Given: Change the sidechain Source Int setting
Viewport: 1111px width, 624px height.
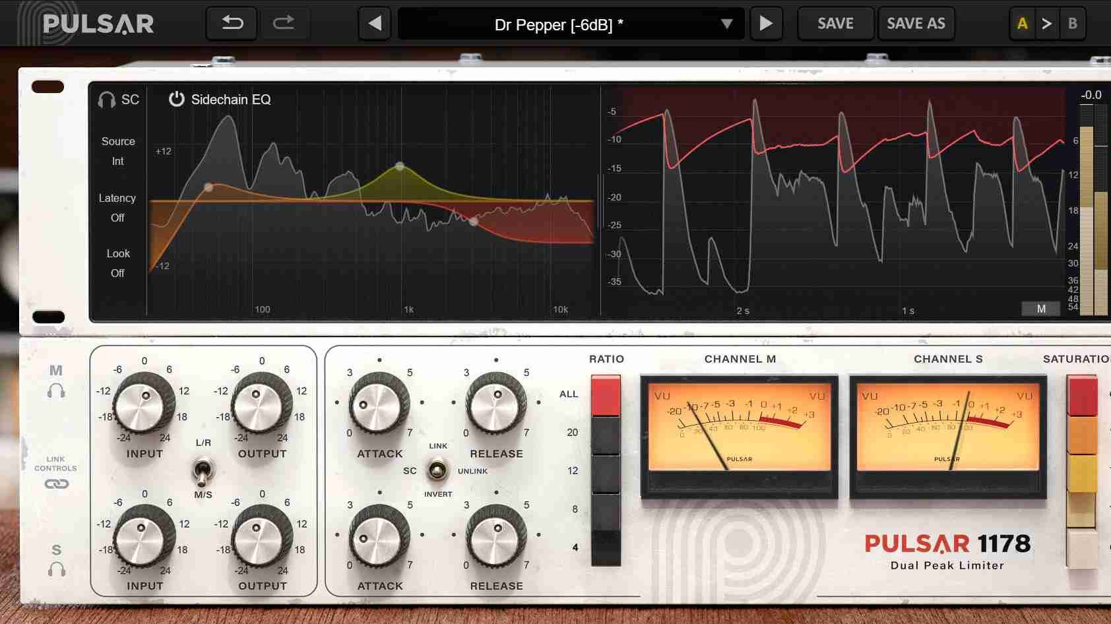Looking at the screenshot, I should [x=117, y=161].
